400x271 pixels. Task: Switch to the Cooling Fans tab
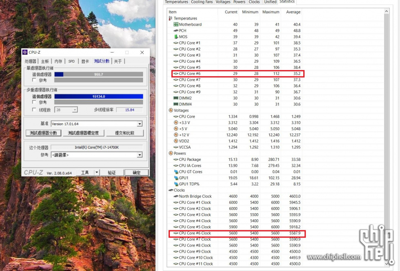[202, 2]
